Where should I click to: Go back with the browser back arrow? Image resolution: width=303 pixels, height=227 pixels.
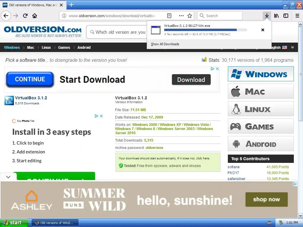point(6,16)
